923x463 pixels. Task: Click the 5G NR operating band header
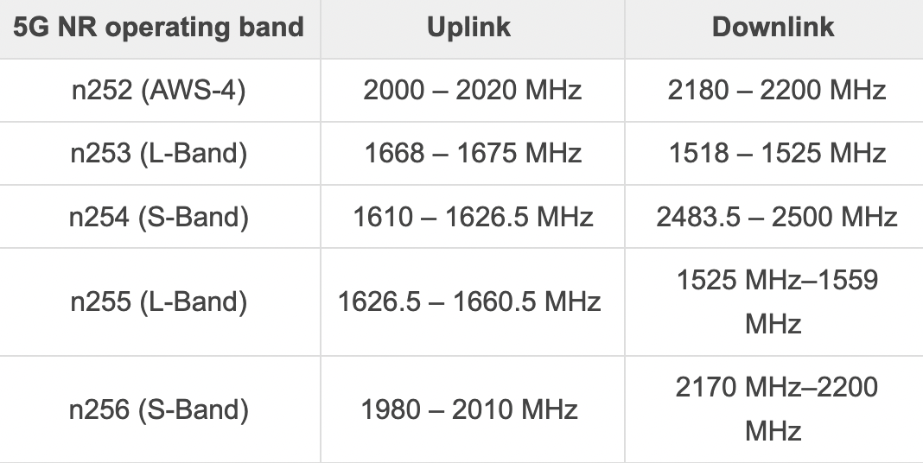(x=159, y=27)
